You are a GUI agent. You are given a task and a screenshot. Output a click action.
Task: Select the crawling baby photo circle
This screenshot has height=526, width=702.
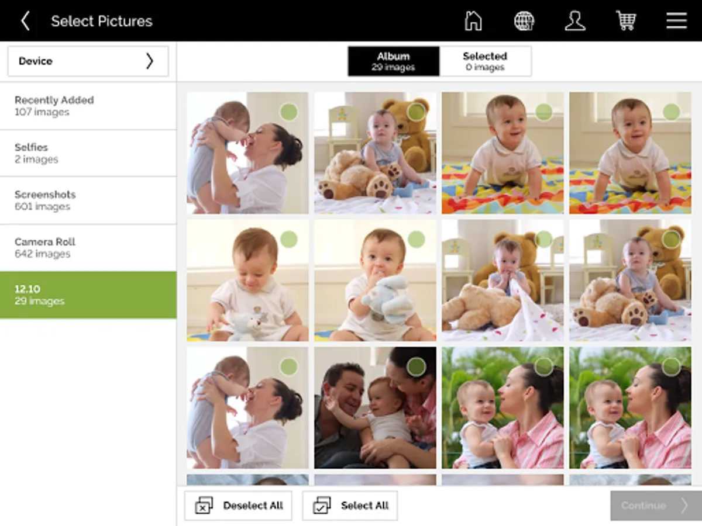coord(542,111)
